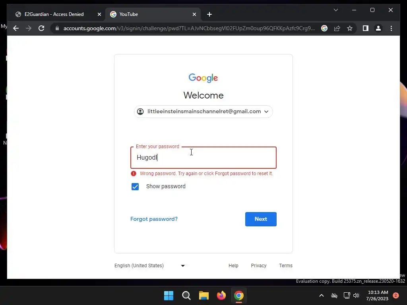Open Windows taskbar Search
407x305 pixels.
point(186,295)
